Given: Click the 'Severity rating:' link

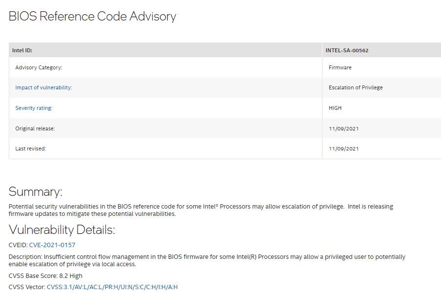Looking at the screenshot, I should pyautogui.click(x=34, y=108).
